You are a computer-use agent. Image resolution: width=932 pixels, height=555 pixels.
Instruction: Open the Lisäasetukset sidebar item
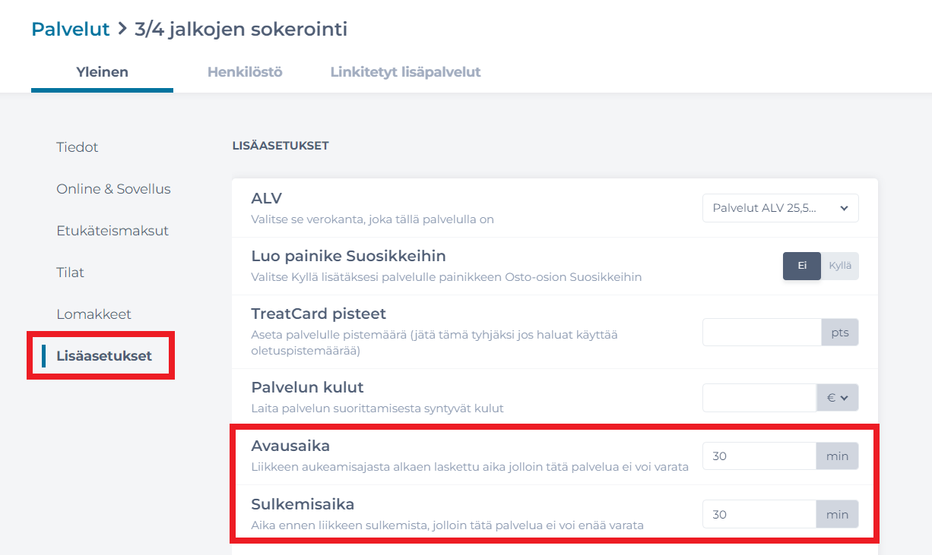tap(104, 355)
